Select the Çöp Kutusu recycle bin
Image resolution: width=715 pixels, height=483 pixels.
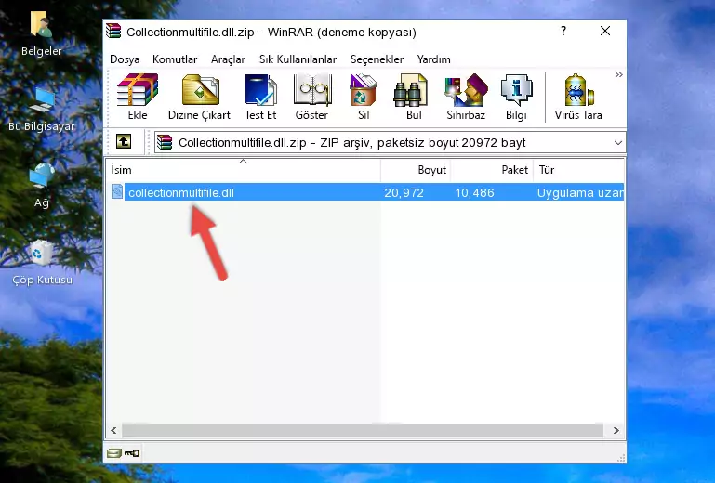[x=42, y=262]
